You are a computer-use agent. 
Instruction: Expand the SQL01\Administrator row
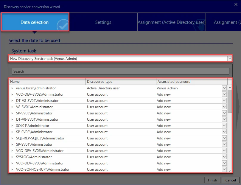[x=12, y=126]
